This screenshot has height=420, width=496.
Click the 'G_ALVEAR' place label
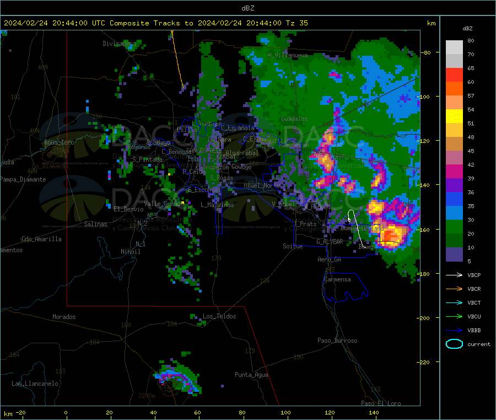point(330,242)
